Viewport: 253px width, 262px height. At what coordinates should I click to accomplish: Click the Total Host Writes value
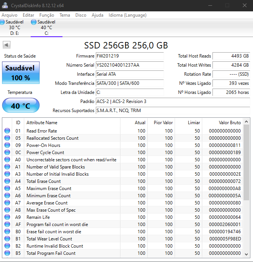[231, 65]
